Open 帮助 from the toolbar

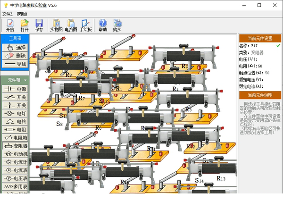pyautogui.click(x=102, y=25)
